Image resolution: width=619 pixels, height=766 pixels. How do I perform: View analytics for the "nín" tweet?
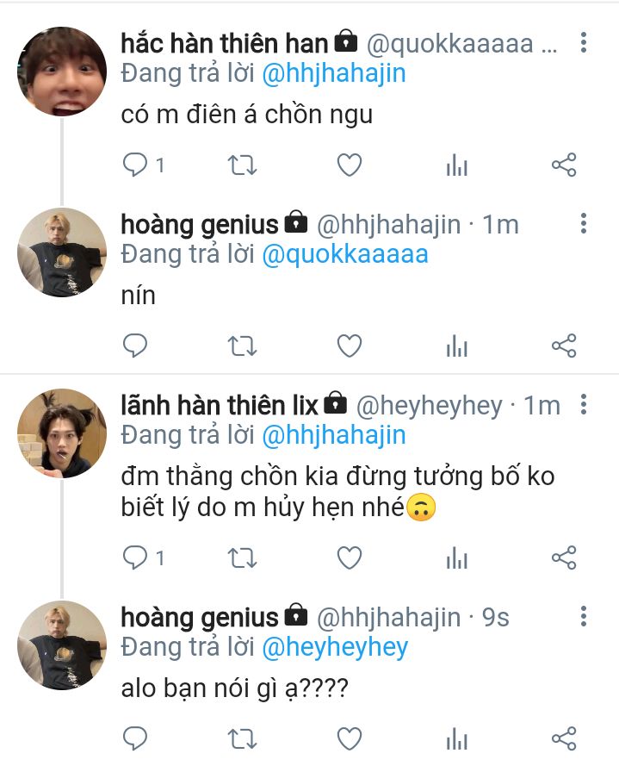456,346
